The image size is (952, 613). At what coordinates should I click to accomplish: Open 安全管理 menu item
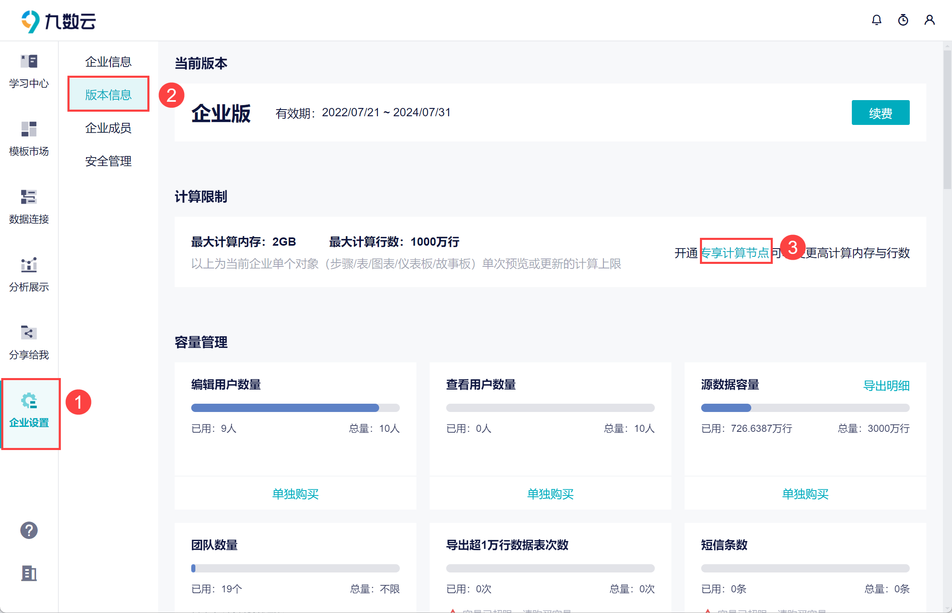click(x=108, y=161)
